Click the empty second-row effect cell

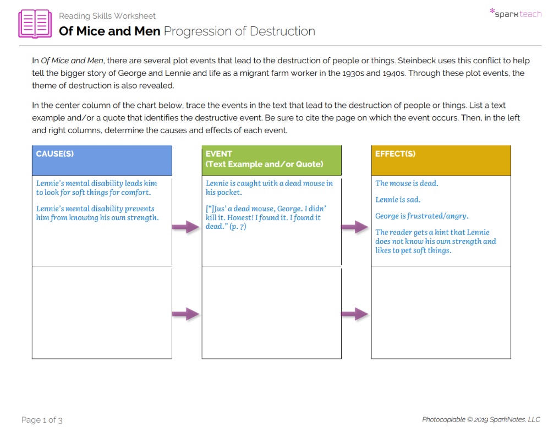pyautogui.click(x=441, y=313)
